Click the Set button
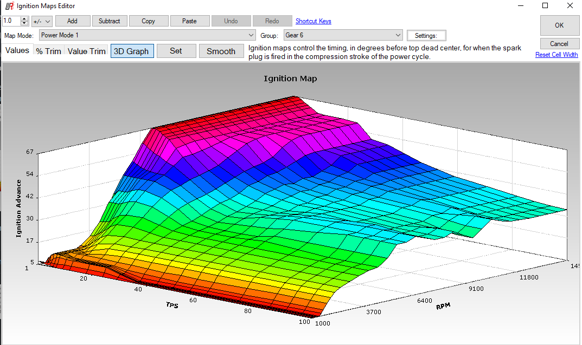 click(176, 51)
